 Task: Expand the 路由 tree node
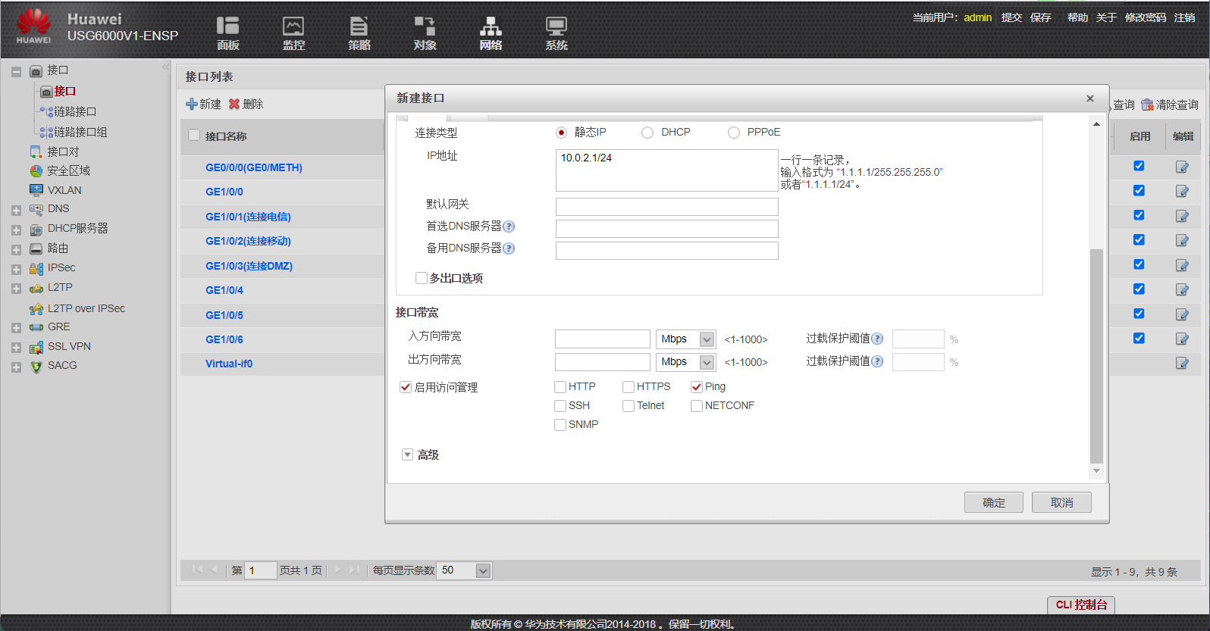coord(16,250)
